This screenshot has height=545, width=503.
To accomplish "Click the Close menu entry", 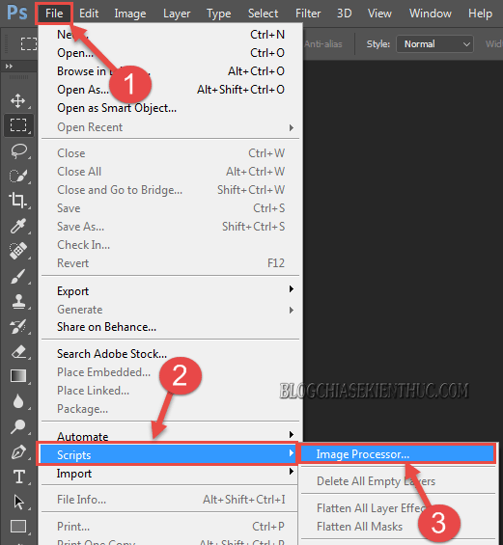I will pos(171,153).
